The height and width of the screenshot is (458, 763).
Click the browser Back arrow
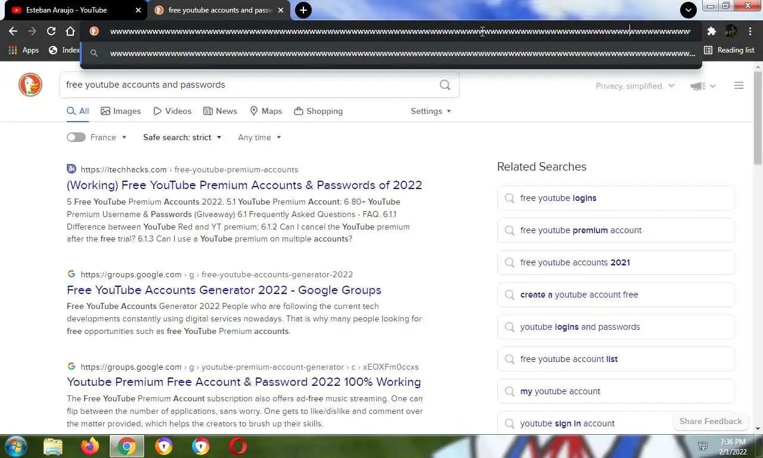click(x=13, y=31)
